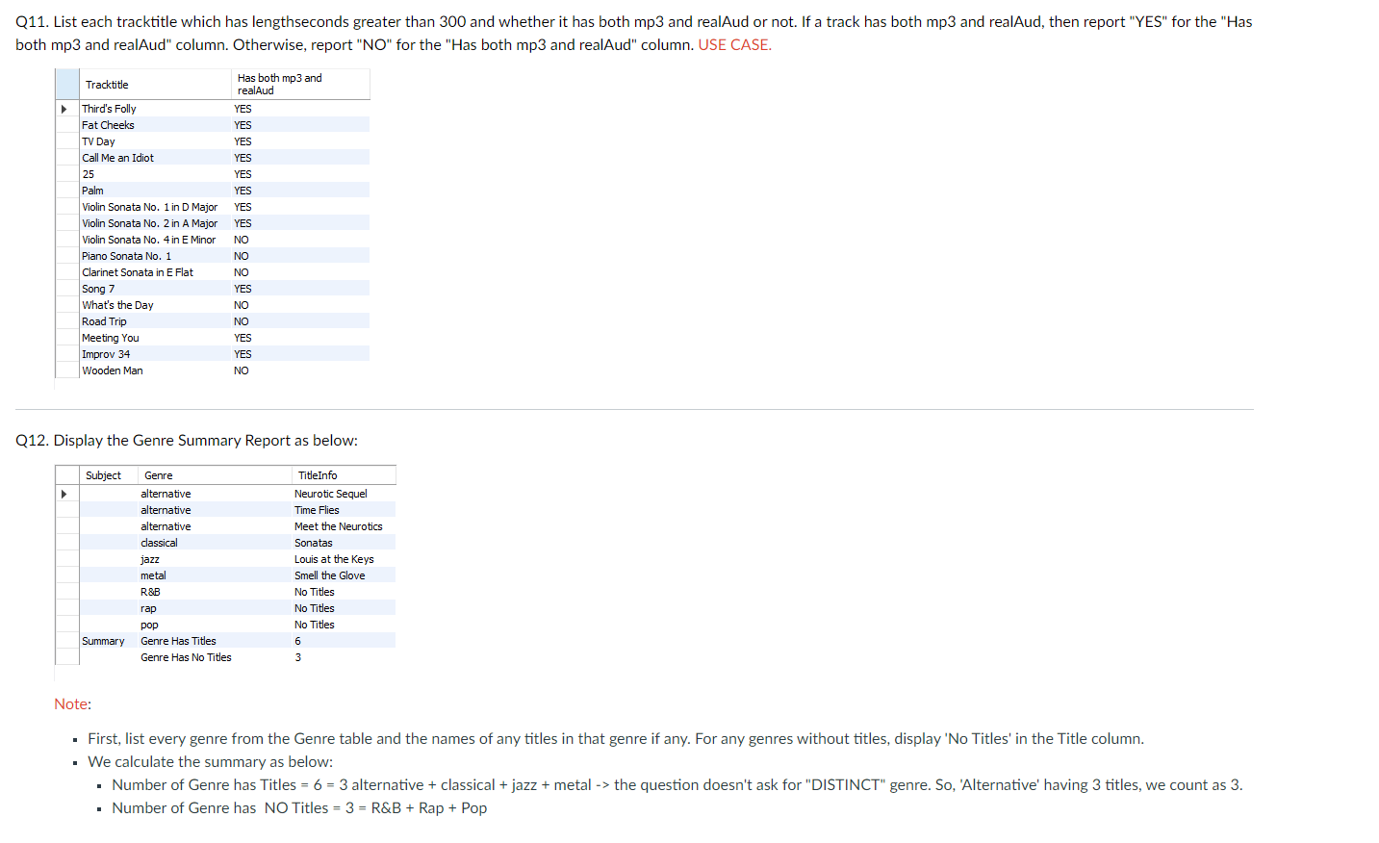Click the red Note heading below the table

click(72, 703)
